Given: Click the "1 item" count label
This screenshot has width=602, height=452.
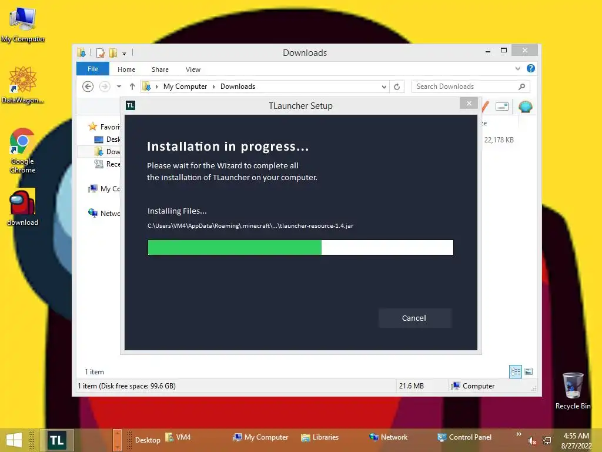Looking at the screenshot, I should pyautogui.click(x=94, y=372).
